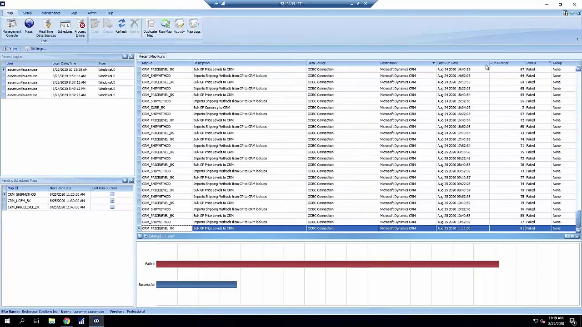Open the Activity view
This screenshot has height=327, width=582.
[x=179, y=26]
